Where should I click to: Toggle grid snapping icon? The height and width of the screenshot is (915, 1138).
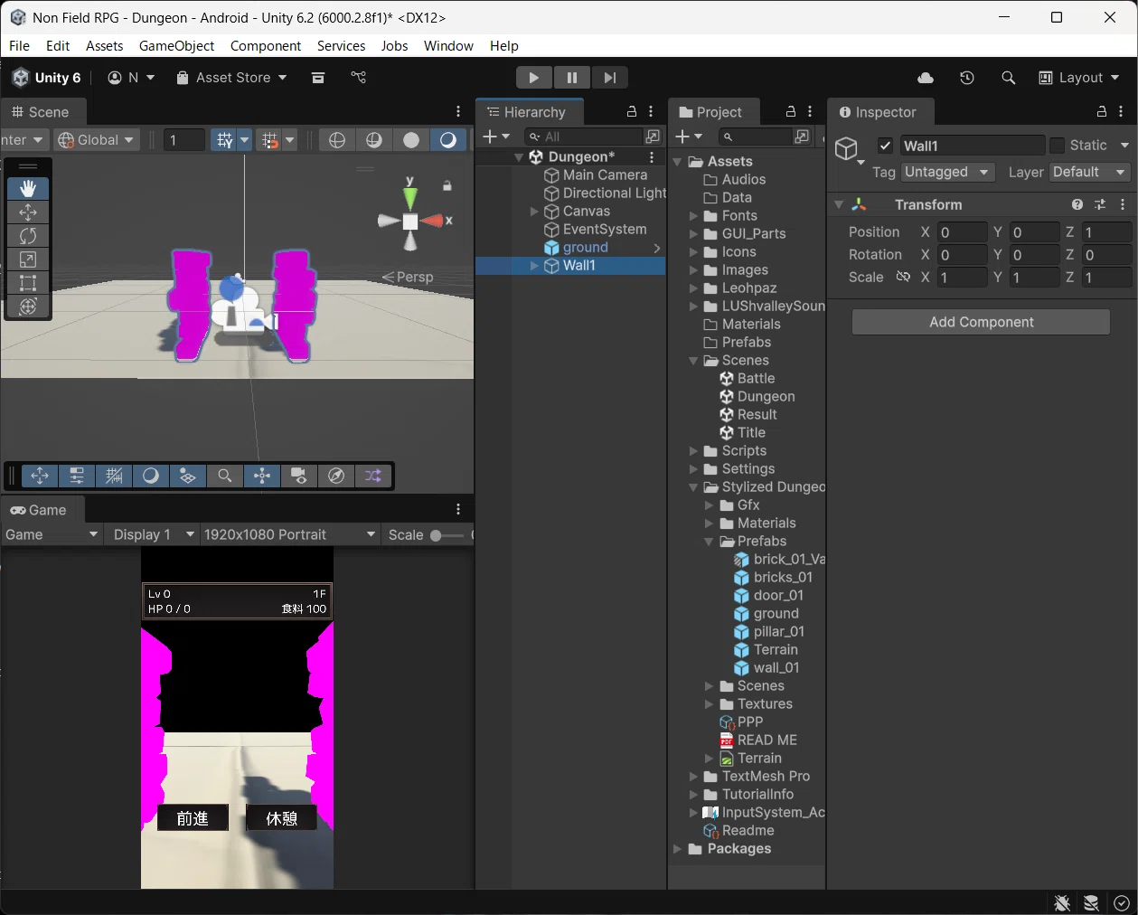coord(269,140)
